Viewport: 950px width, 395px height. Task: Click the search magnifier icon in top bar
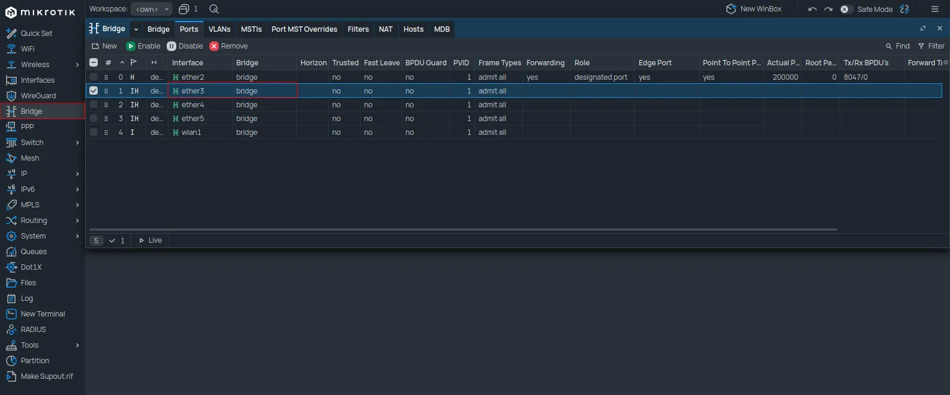(x=214, y=9)
